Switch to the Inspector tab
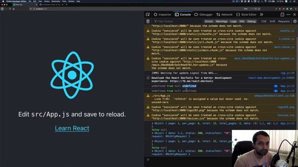This screenshot has width=298, height=167. (x=163, y=14)
